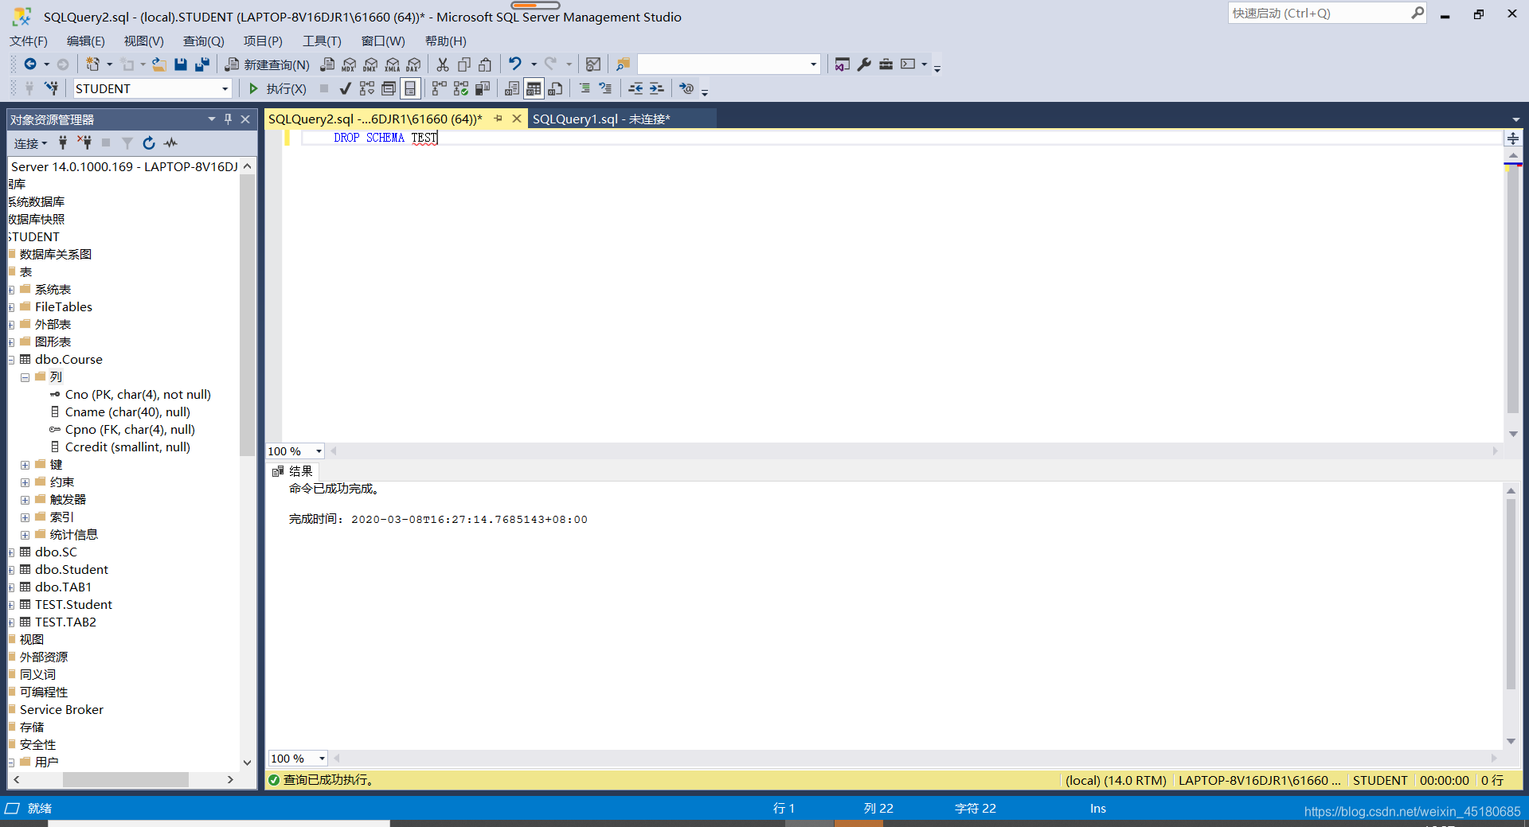Open the results pane zoom dropdown

pos(322,759)
